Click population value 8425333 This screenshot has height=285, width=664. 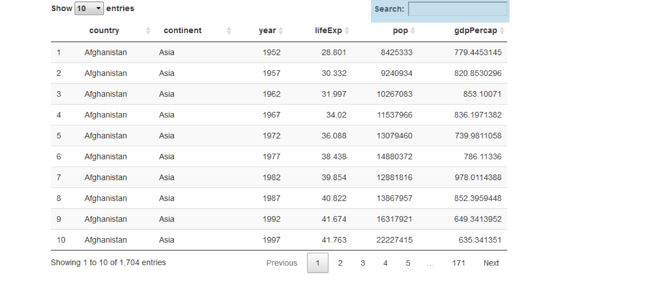pyautogui.click(x=397, y=52)
